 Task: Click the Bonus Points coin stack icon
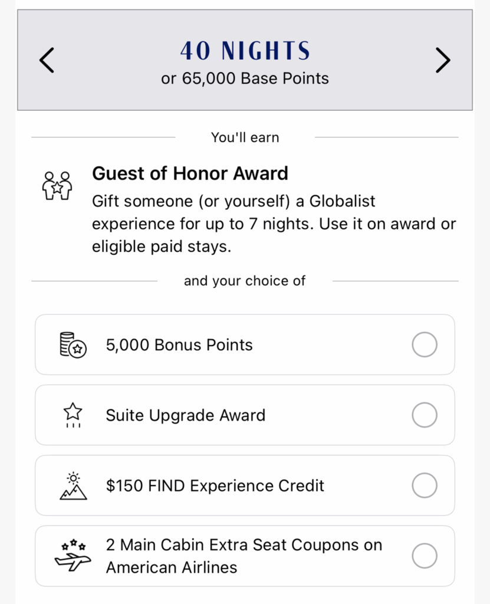(x=73, y=344)
